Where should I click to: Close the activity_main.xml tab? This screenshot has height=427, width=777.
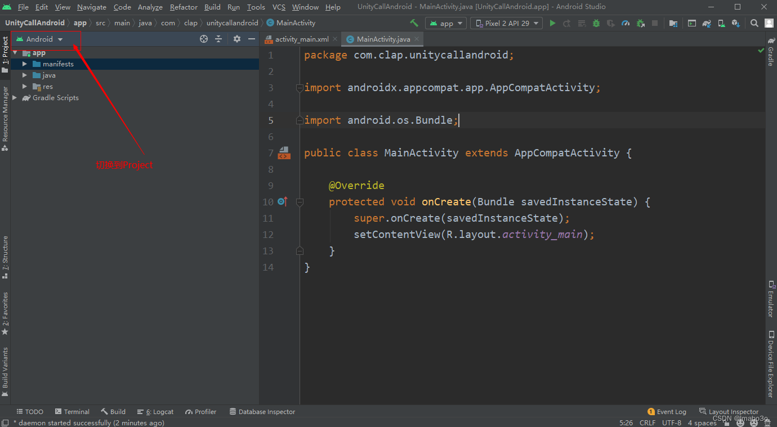(335, 39)
